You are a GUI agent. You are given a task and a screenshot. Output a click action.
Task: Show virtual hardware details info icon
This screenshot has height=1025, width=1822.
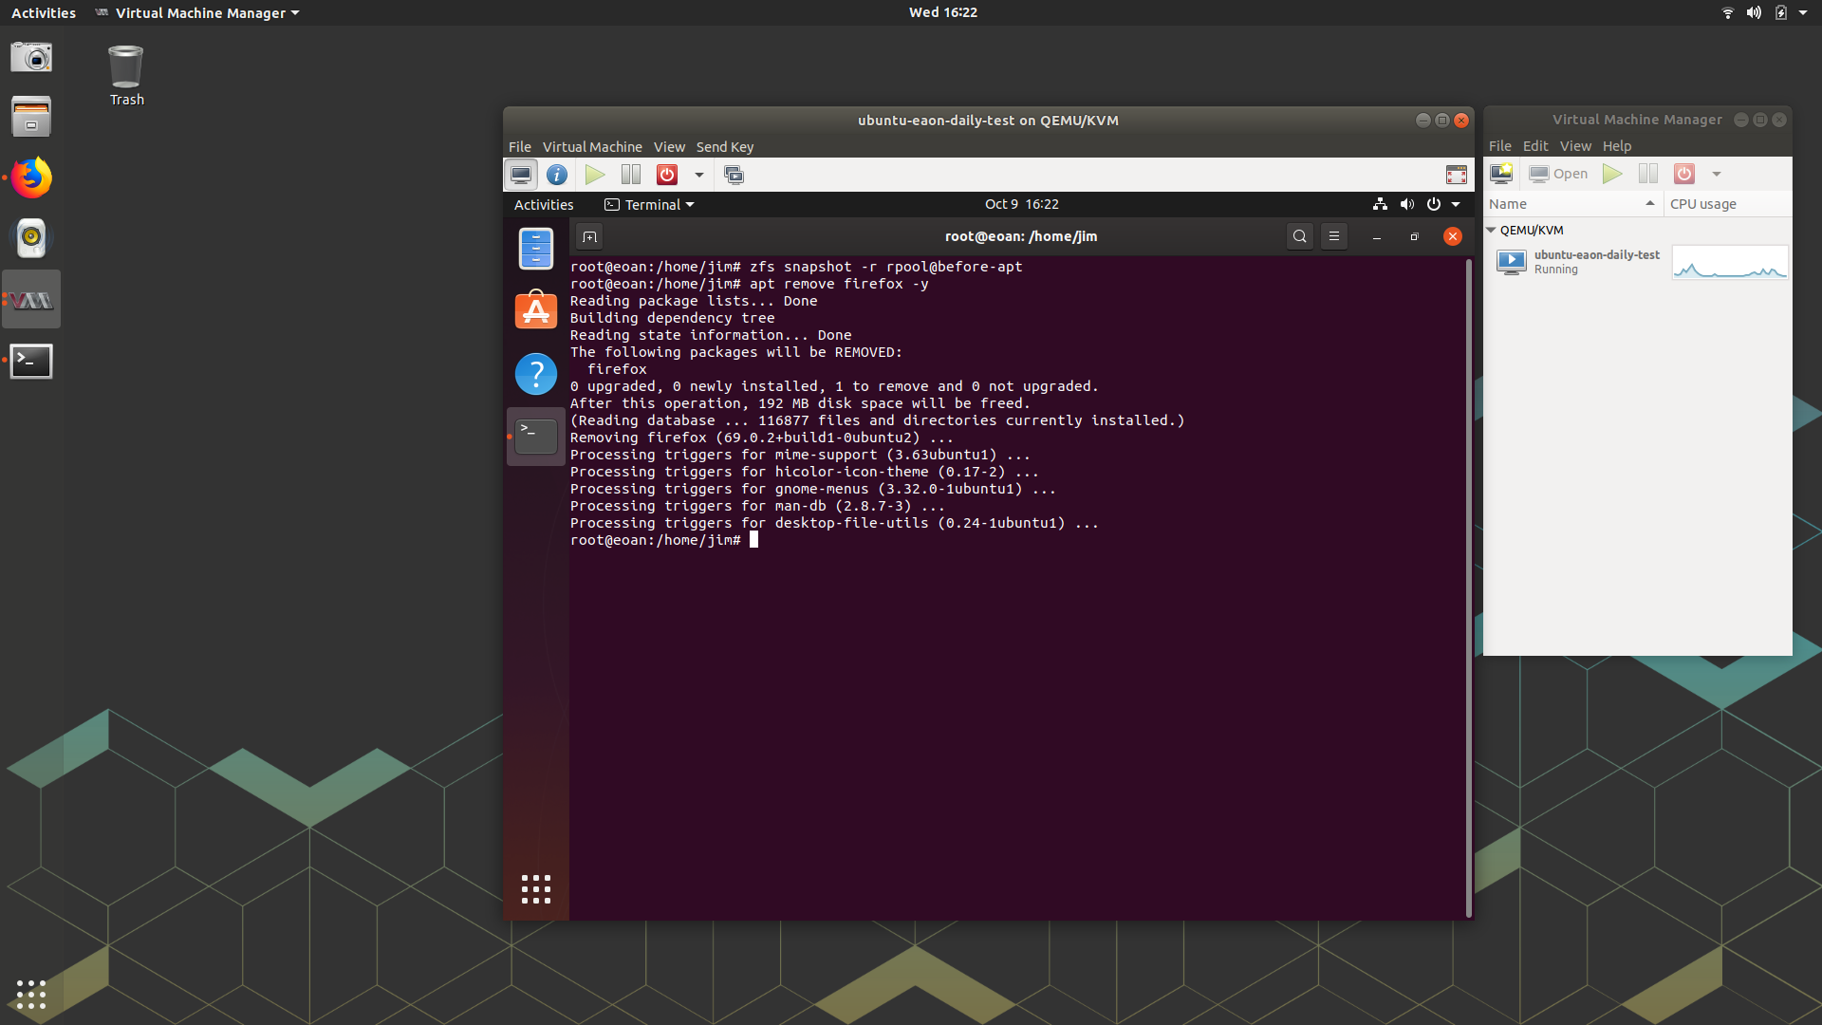point(557,175)
